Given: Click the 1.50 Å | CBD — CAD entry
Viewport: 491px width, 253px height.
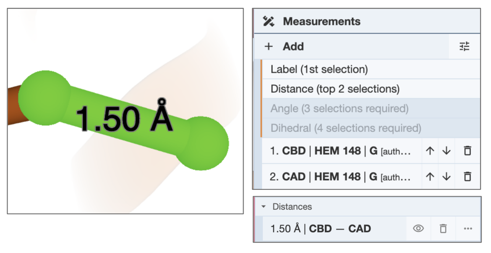Looking at the screenshot, I should (321, 229).
